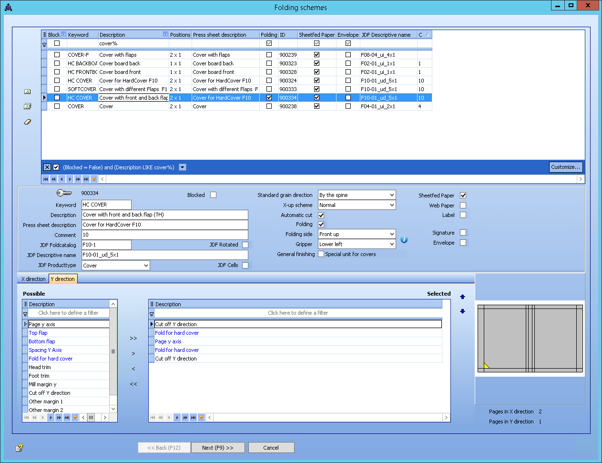Open Folding side dropdown
The width and height of the screenshot is (602, 463).
click(392, 234)
